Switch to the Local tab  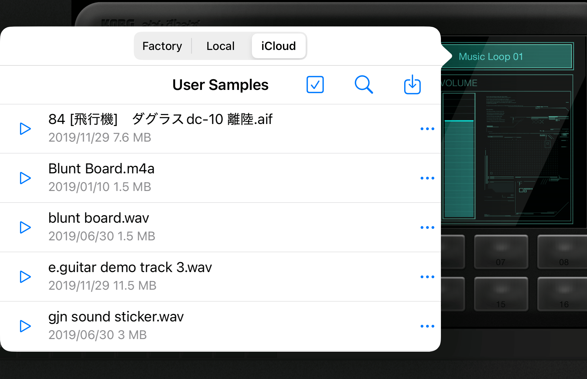pyautogui.click(x=220, y=46)
